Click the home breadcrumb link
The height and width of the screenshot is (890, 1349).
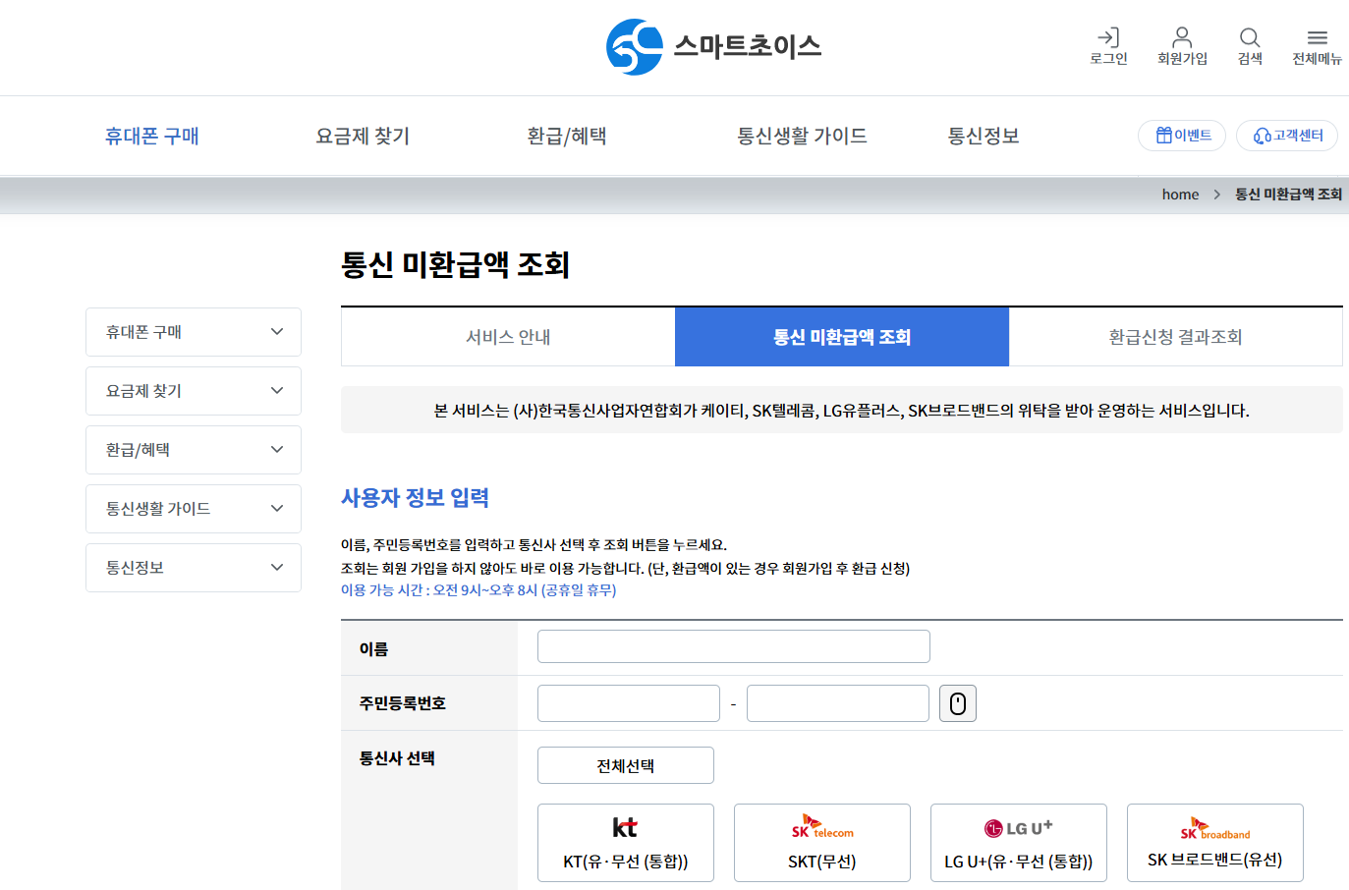point(1180,195)
